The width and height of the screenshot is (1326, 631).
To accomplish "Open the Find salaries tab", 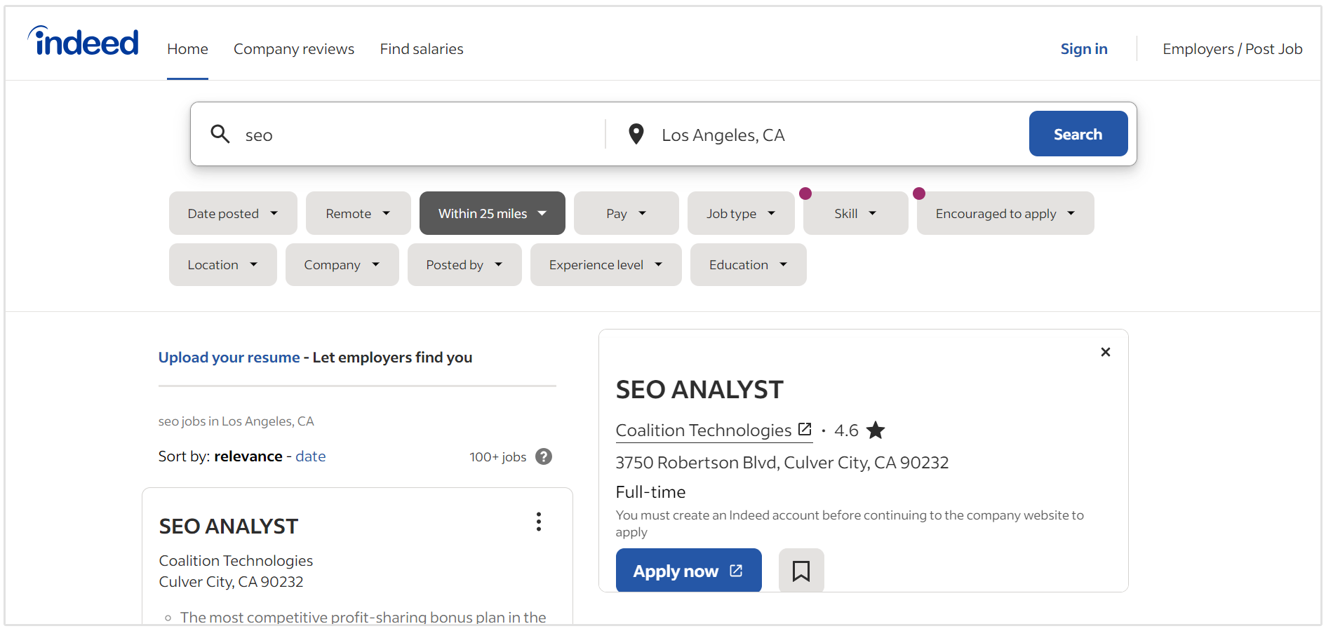I will (x=421, y=49).
